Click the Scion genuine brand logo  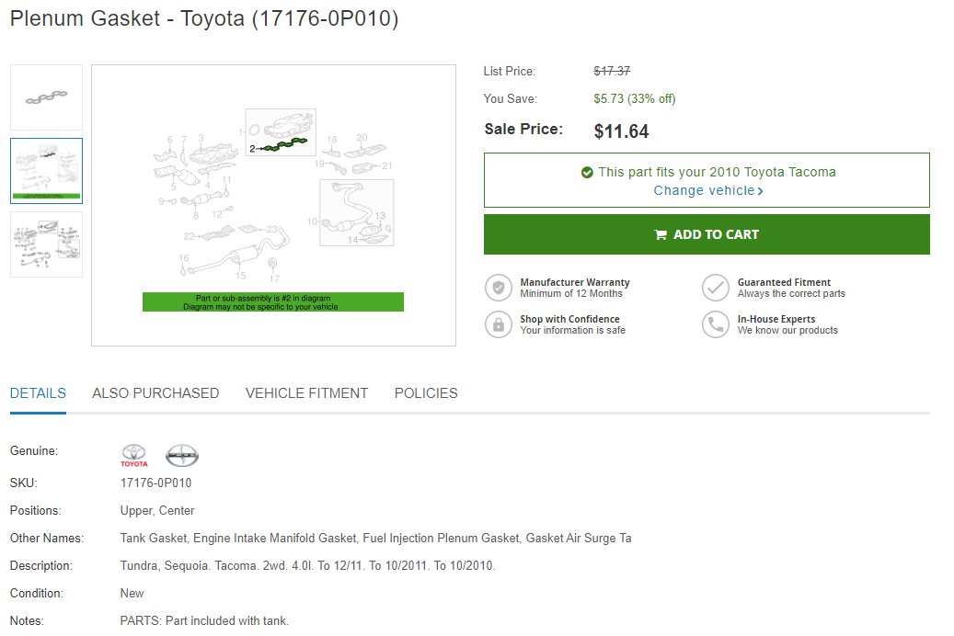[182, 456]
